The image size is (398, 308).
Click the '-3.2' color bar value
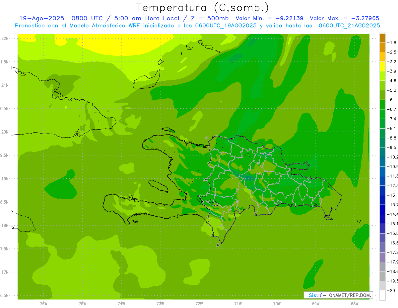(391, 61)
